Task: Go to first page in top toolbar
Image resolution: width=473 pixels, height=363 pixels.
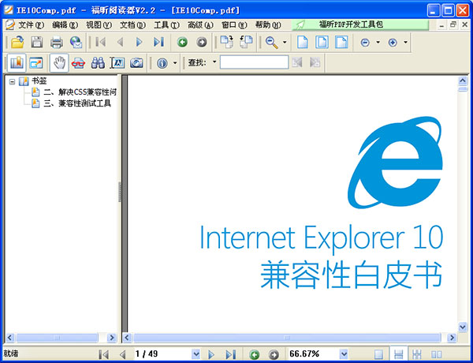Action: pyautogui.click(x=100, y=42)
